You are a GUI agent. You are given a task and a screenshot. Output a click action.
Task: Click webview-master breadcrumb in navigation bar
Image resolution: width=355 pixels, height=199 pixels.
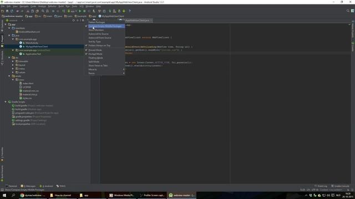(x=12, y=16)
